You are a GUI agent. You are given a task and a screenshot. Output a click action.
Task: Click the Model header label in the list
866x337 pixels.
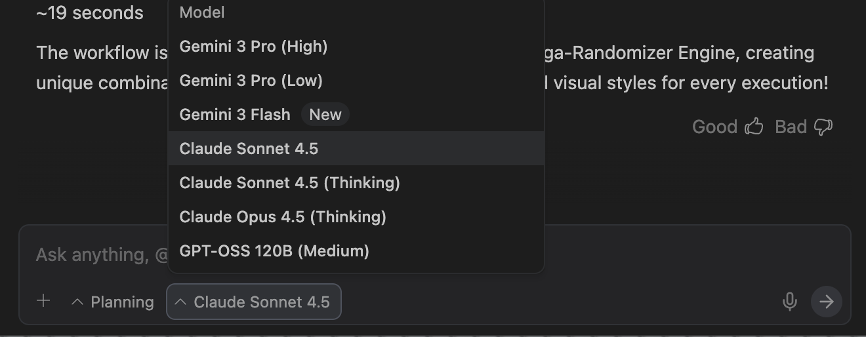click(x=201, y=12)
